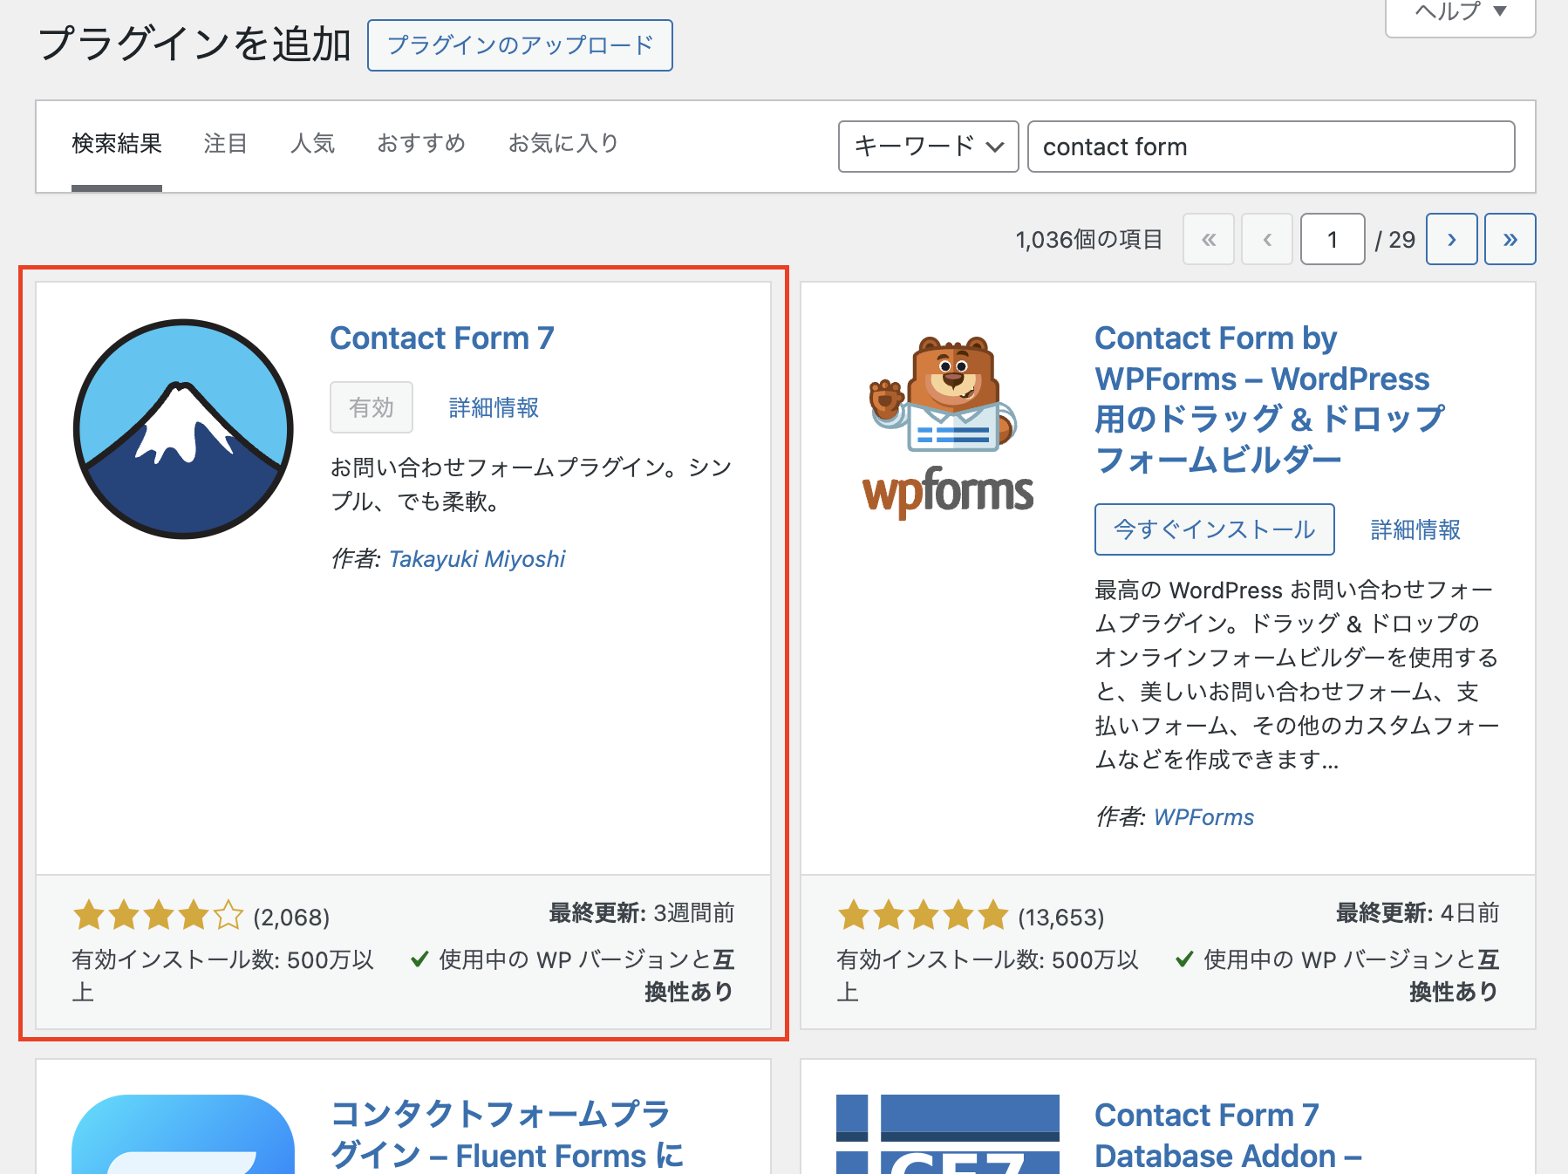Switch to the 人気 tab
Screen dimensions: 1568x1174
(312, 143)
